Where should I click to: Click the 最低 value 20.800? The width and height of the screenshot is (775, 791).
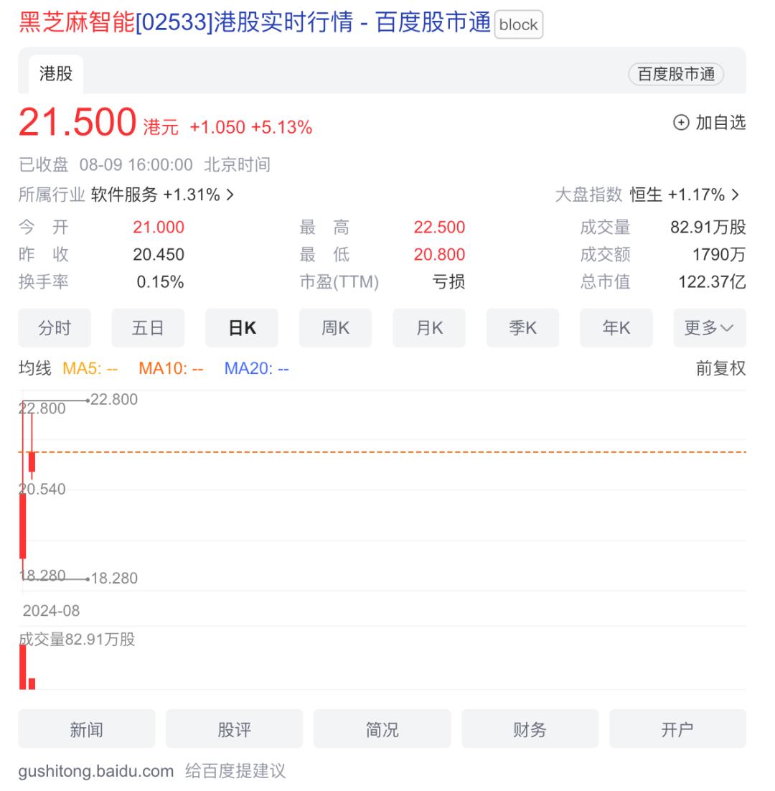point(439,254)
